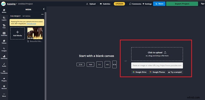
Task: Choose the 1:1 blank canvas
Action: pyautogui.click(x=99, y=64)
